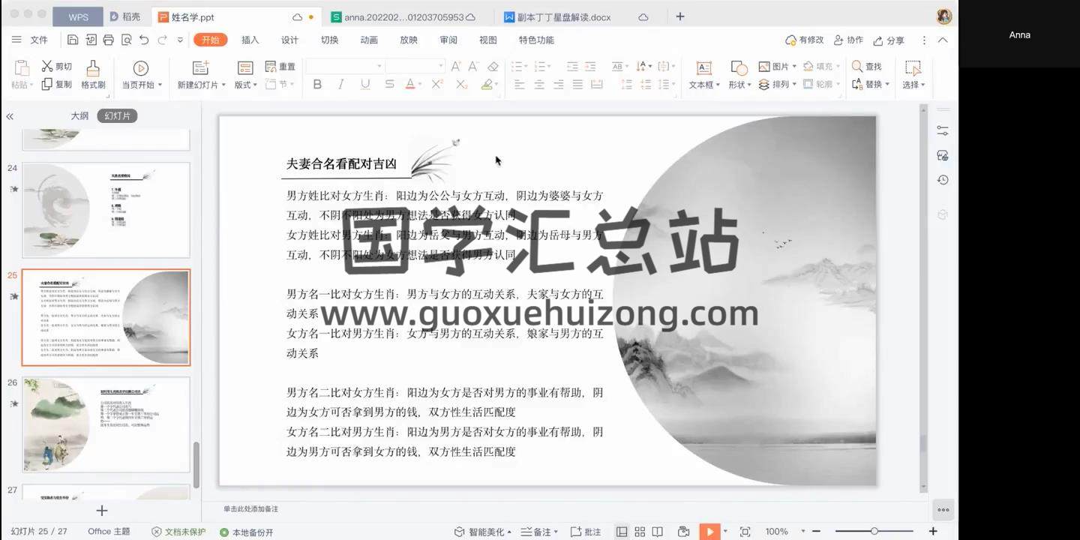The width and height of the screenshot is (1080, 540).
Task: Play slideshow with orange button in status bar
Action: (x=709, y=532)
